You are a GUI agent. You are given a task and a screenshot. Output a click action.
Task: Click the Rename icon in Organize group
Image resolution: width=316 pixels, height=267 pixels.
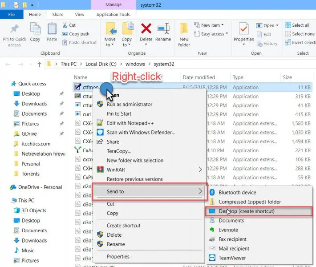click(x=163, y=28)
